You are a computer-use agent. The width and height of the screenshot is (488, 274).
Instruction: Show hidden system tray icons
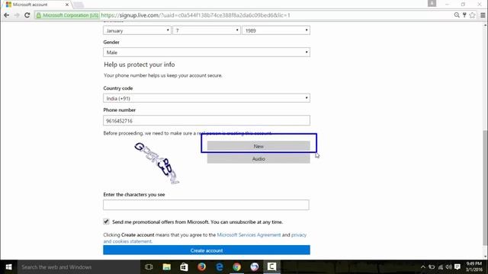(422, 267)
